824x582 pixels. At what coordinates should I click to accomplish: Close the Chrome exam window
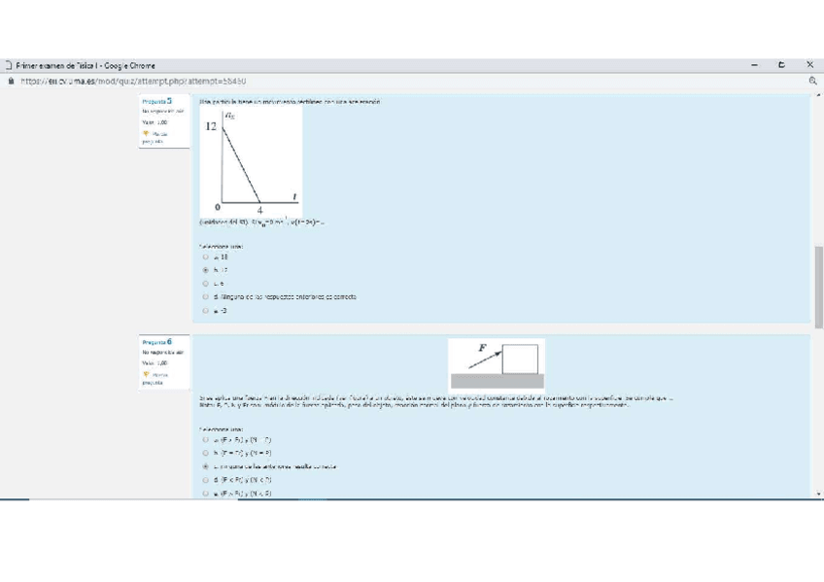pos(810,65)
